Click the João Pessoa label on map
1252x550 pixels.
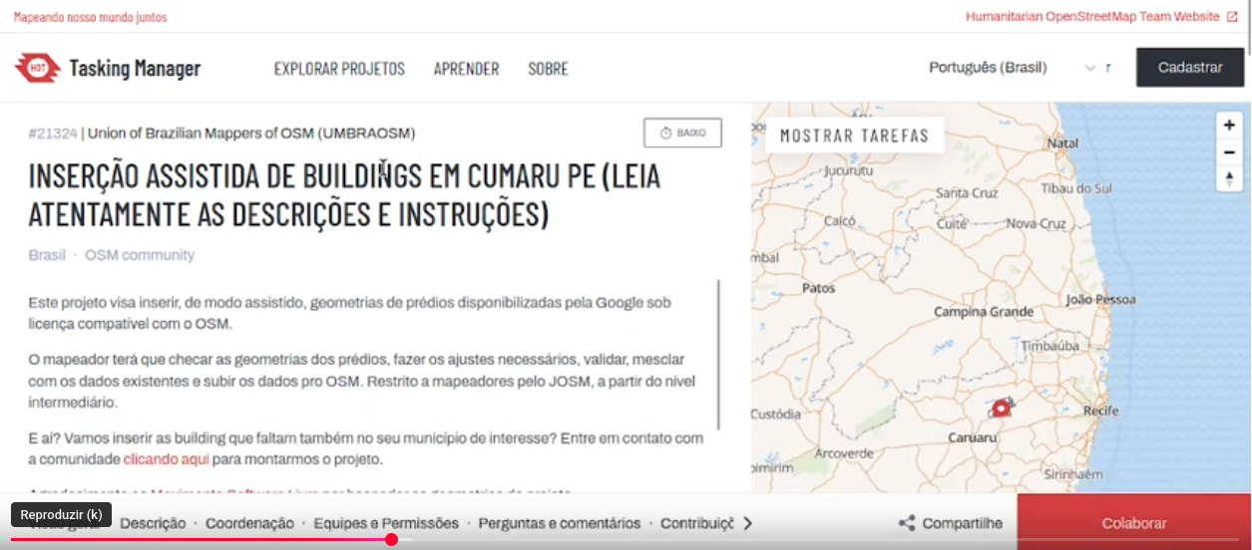tap(1100, 299)
